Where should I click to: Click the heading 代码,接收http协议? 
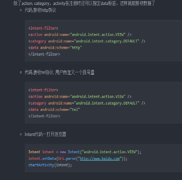point(40,10)
